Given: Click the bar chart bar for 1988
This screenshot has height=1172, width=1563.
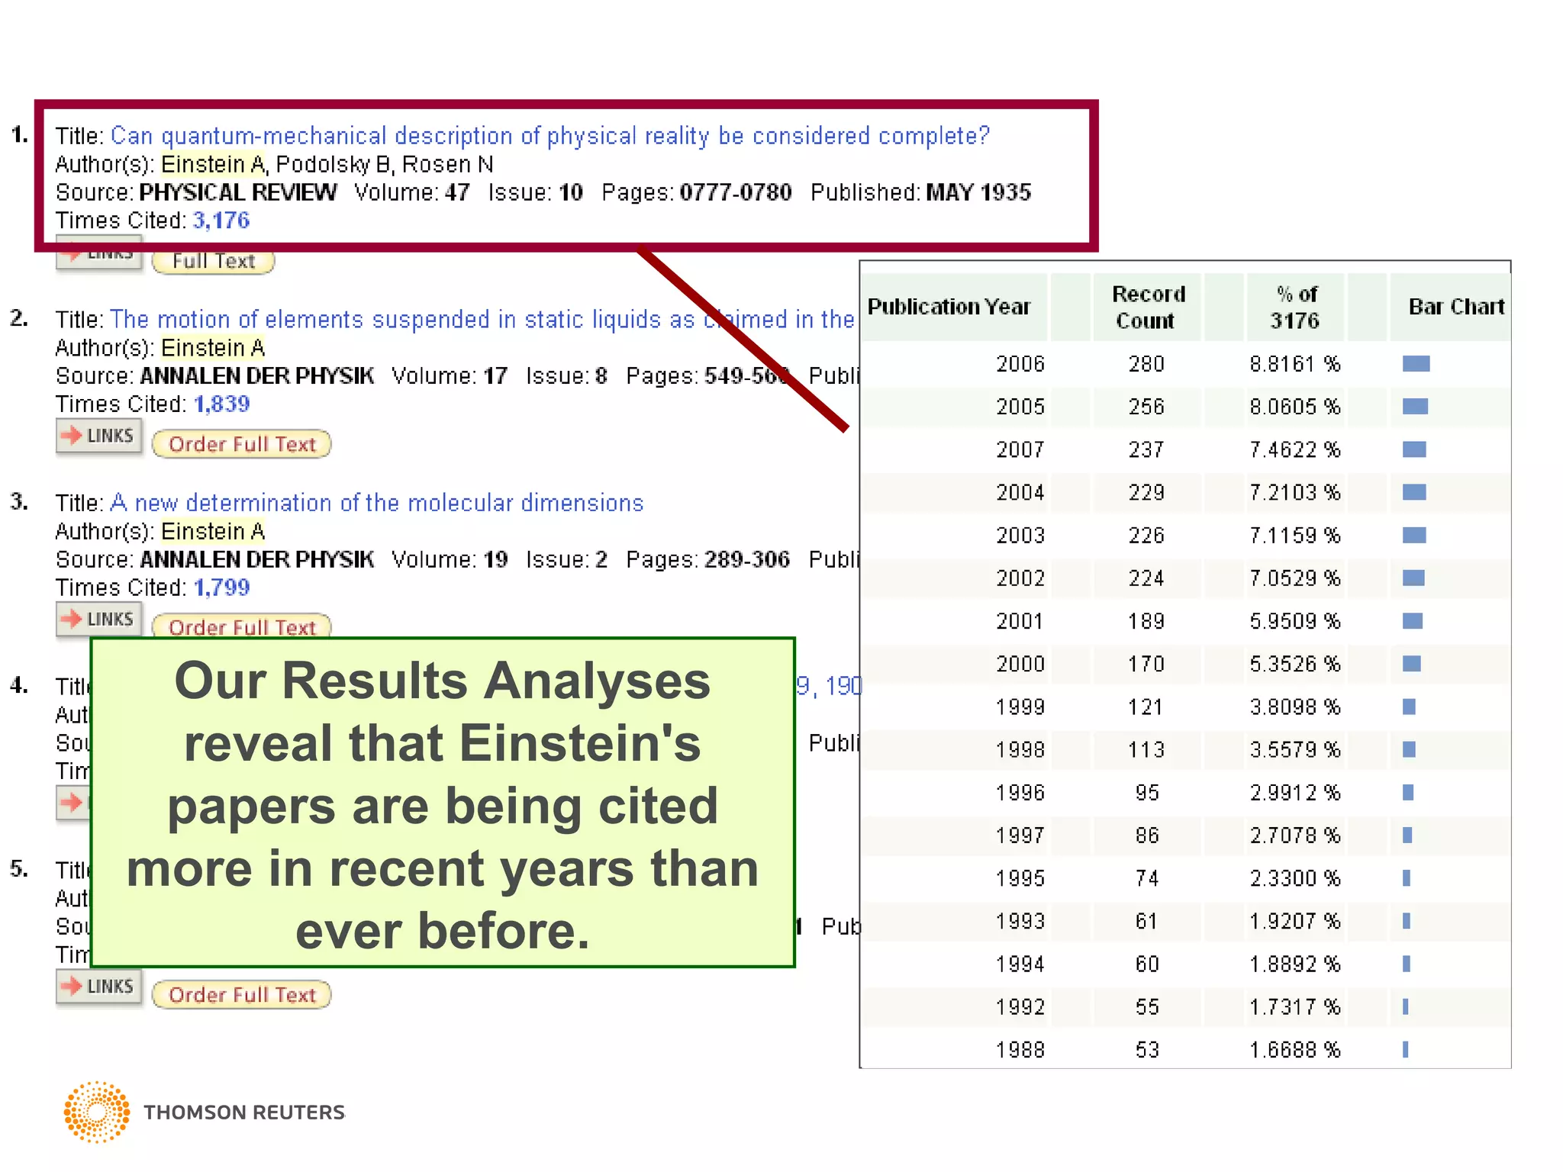Looking at the screenshot, I should 1406,1050.
